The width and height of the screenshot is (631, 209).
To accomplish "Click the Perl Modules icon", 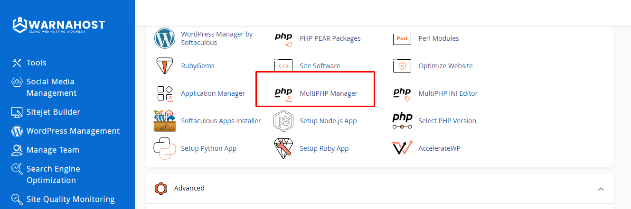I will (x=402, y=38).
